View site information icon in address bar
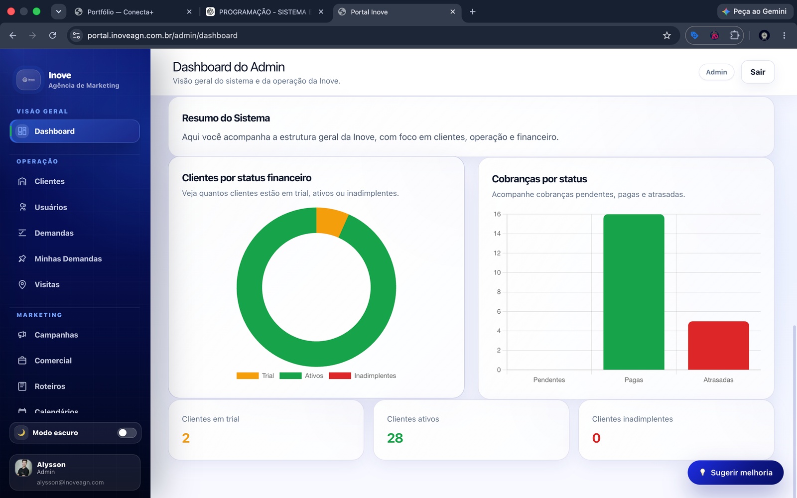The width and height of the screenshot is (797, 498). point(76,35)
